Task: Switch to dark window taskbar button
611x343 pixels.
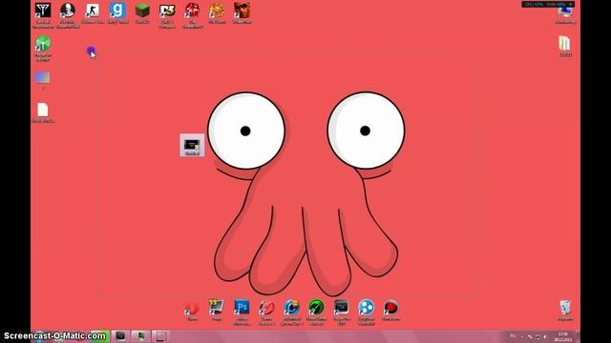Action: (x=120, y=336)
